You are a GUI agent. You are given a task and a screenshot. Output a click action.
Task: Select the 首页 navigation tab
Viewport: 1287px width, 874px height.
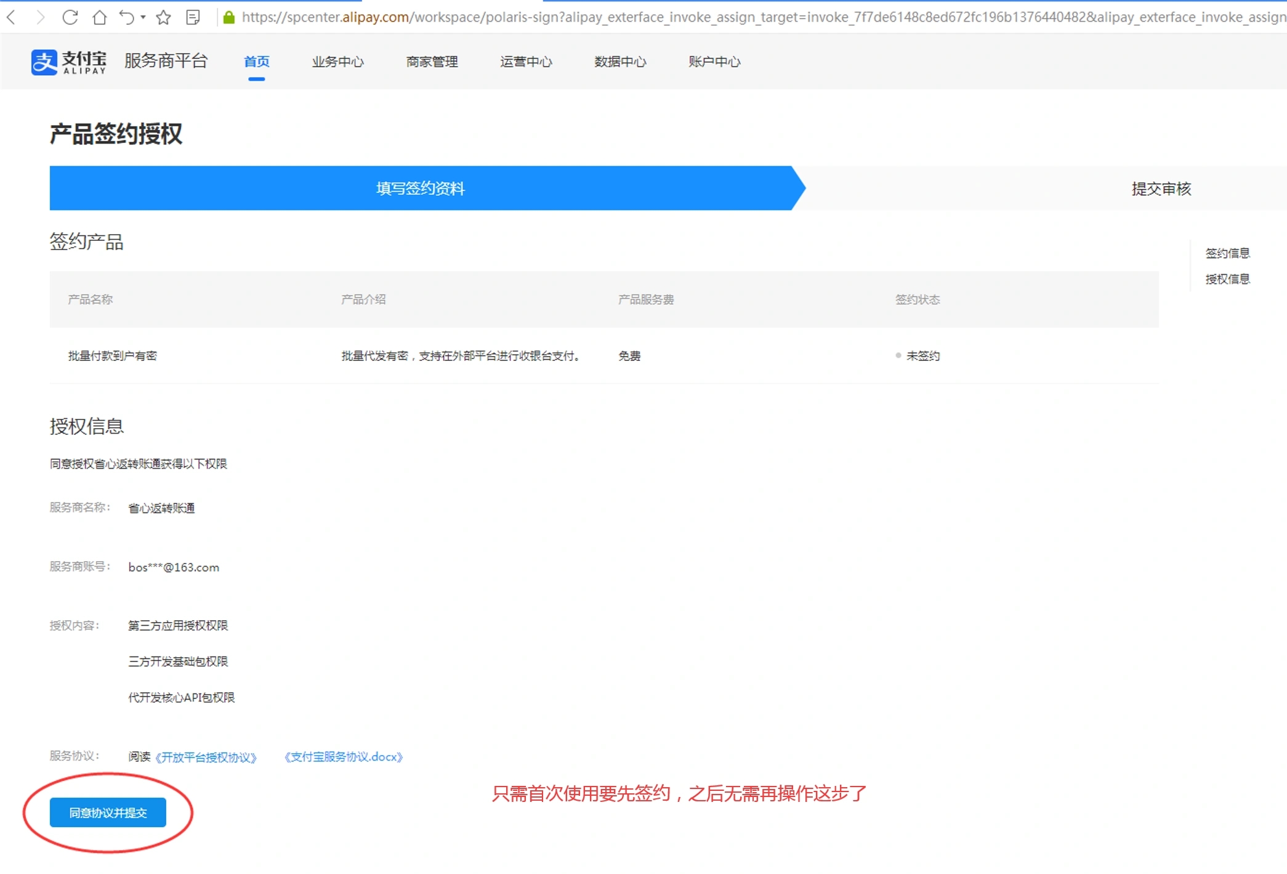tap(257, 62)
